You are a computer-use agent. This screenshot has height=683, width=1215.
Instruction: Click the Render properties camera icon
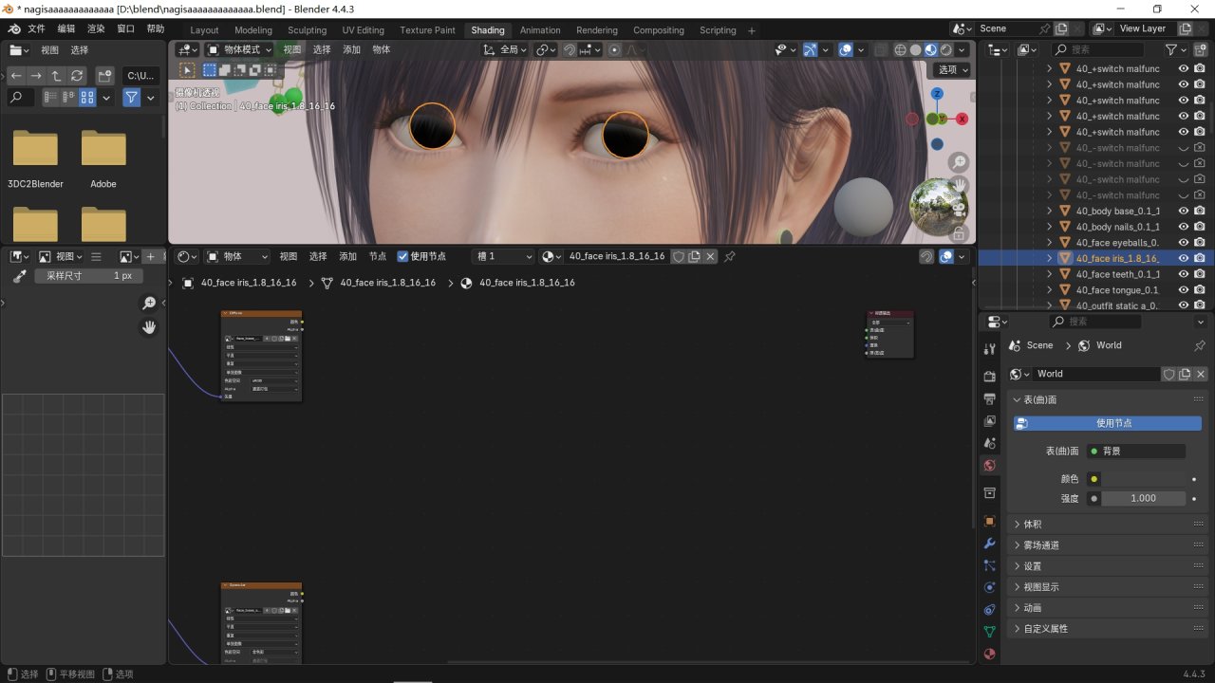[989, 377]
